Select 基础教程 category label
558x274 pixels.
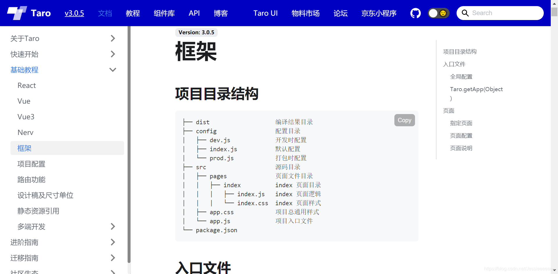[x=24, y=70]
